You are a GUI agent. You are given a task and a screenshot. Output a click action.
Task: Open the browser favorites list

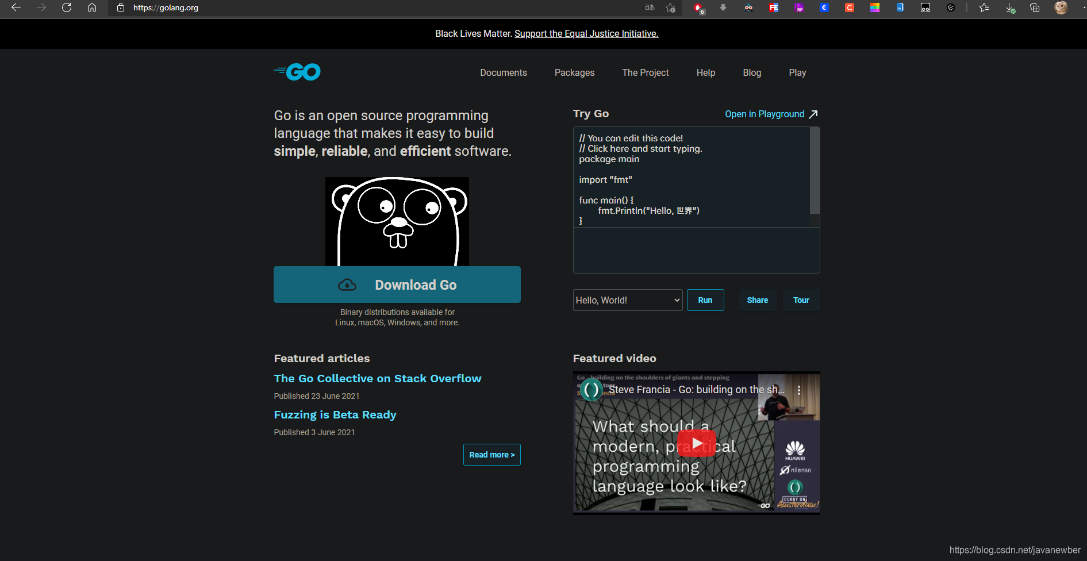[x=984, y=7]
